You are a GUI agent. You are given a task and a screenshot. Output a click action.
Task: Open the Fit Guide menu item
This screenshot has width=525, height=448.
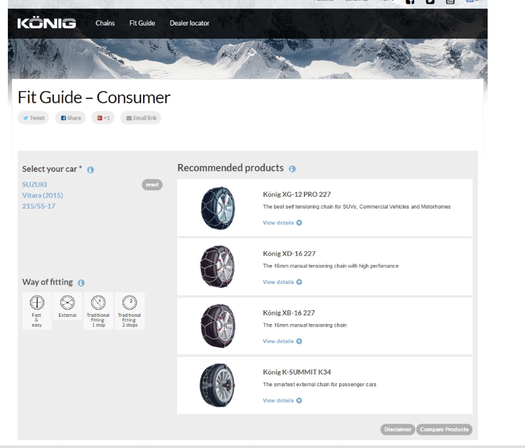click(142, 23)
